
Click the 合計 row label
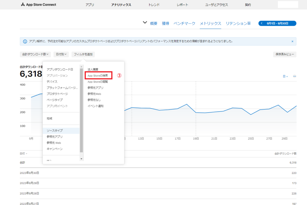click(22, 162)
